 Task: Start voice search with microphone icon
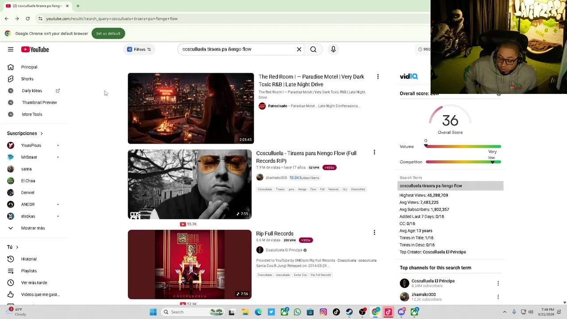(x=333, y=49)
